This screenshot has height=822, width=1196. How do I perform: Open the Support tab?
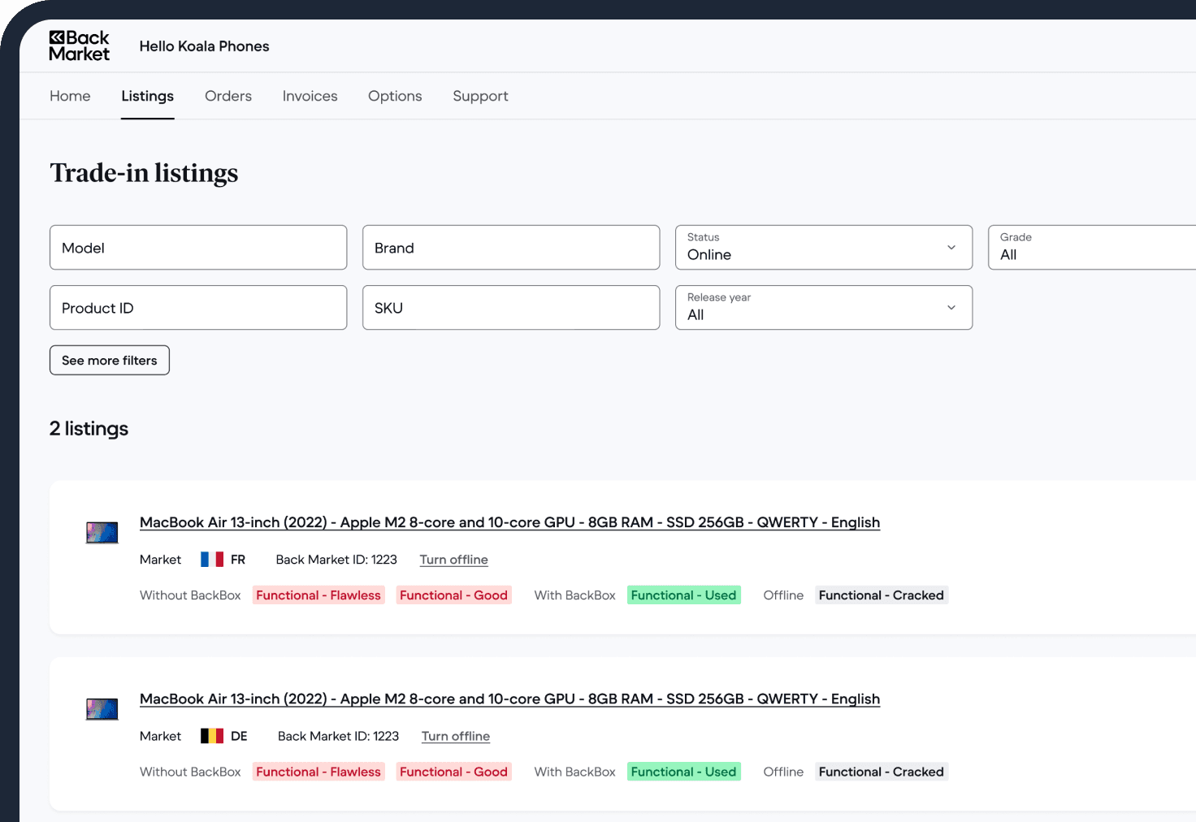coord(480,96)
